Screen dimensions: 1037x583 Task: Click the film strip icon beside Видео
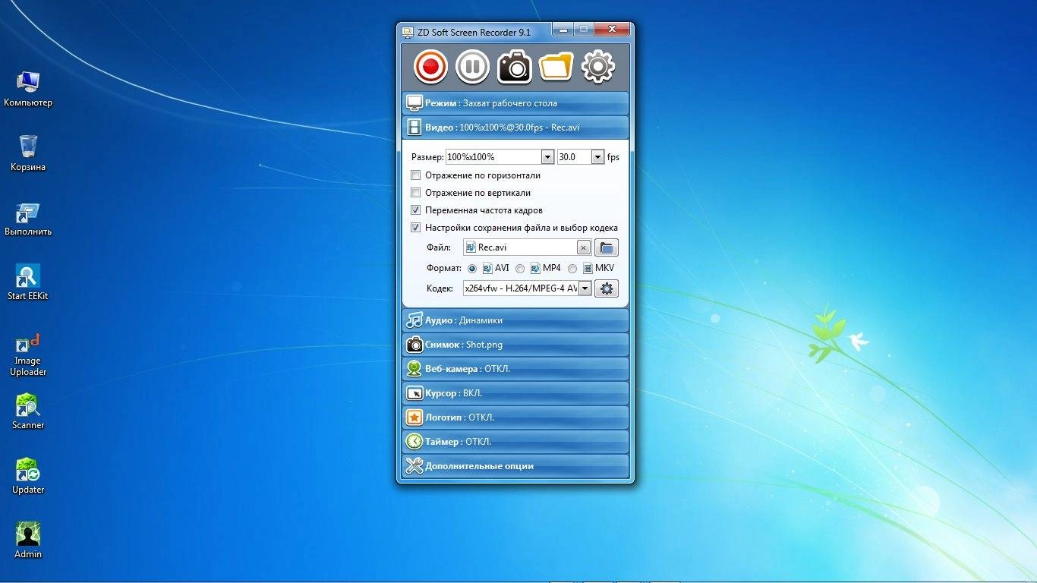414,128
